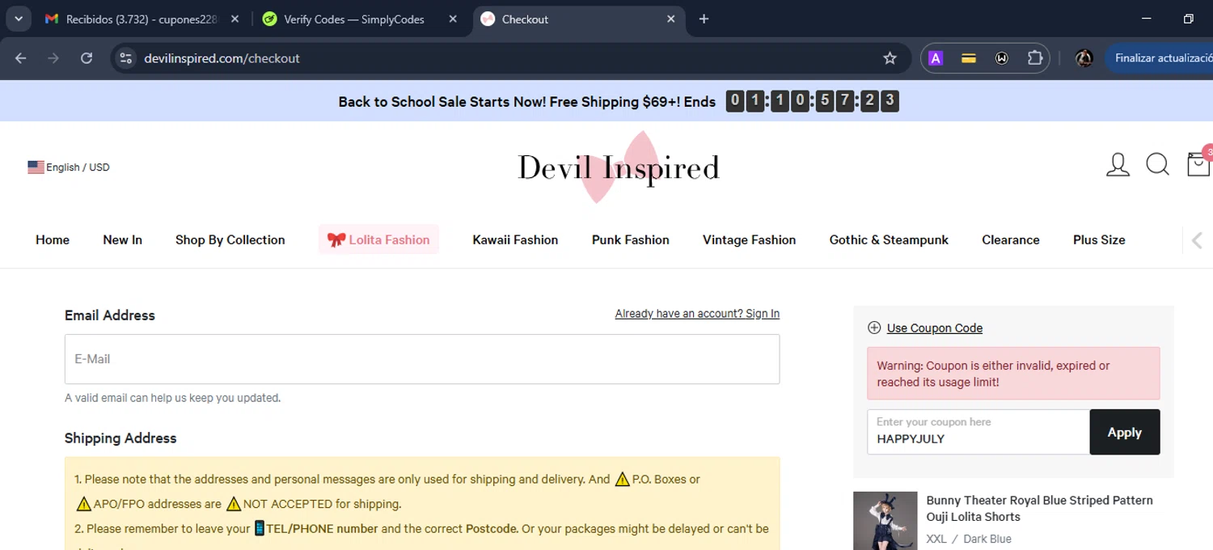Open the Plus Size category
The width and height of the screenshot is (1213, 550).
point(1099,239)
